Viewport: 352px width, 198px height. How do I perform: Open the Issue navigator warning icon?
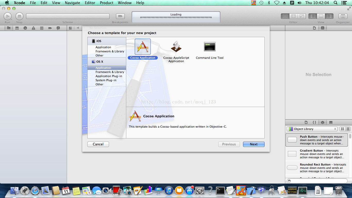(x=33, y=28)
